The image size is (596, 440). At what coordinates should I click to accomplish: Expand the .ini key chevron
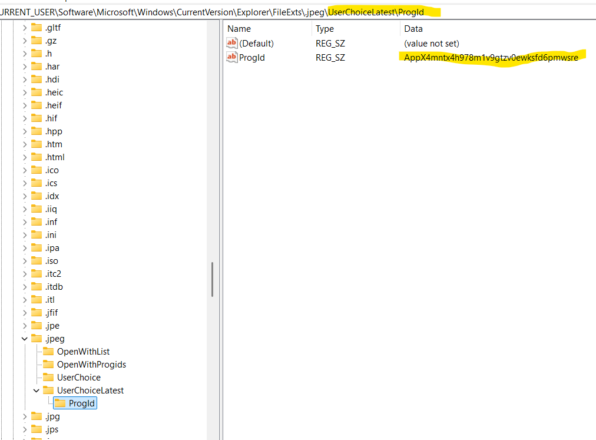click(x=25, y=235)
